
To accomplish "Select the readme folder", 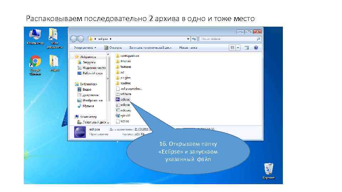I will click(x=124, y=83).
